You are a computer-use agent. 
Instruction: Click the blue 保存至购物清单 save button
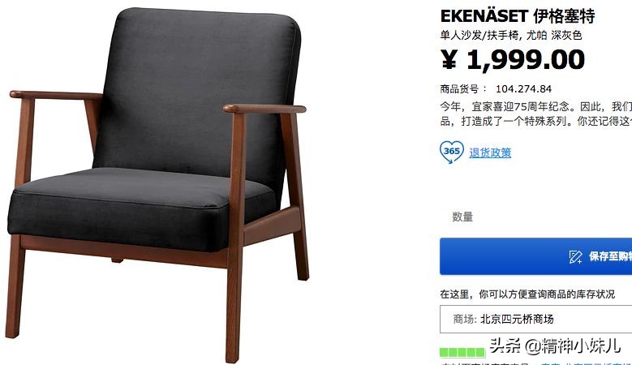tap(535, 256)
